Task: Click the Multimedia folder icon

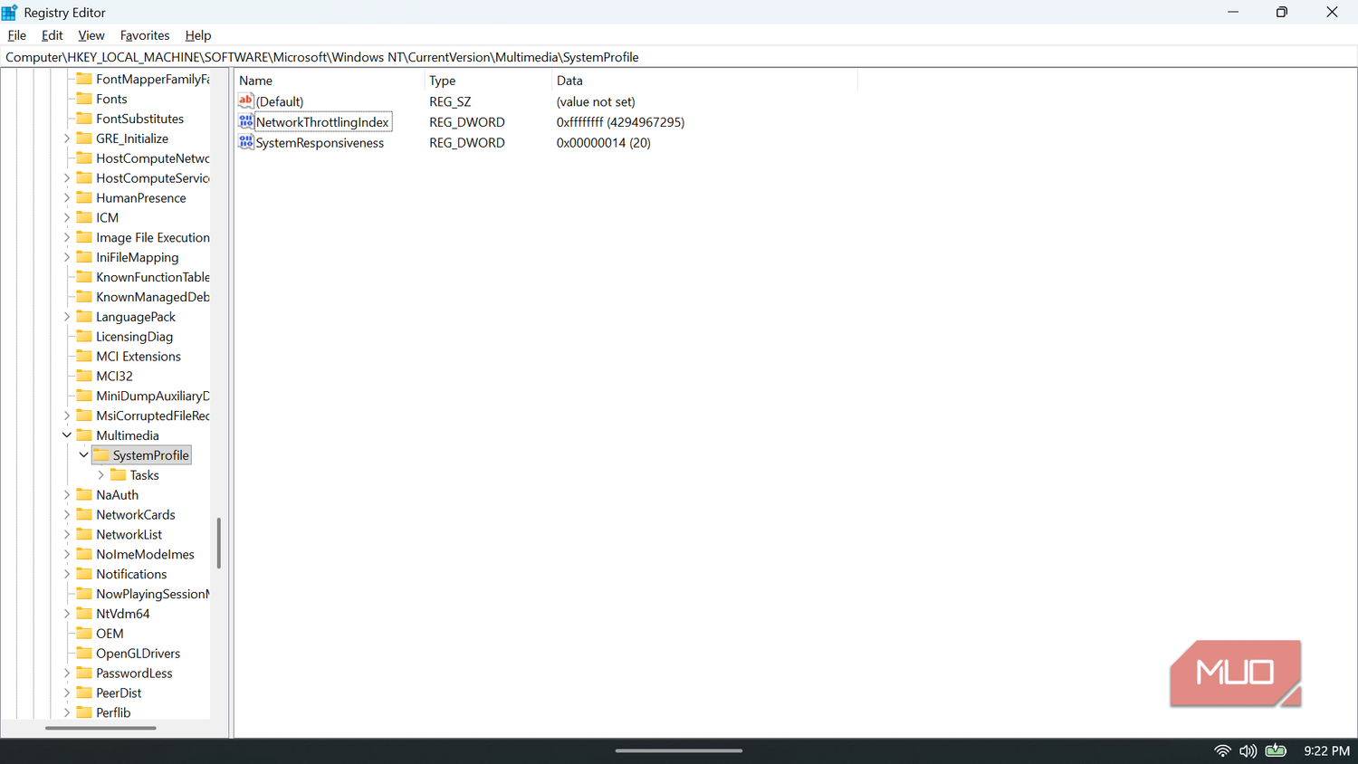Action: click(x=84, y=435)
